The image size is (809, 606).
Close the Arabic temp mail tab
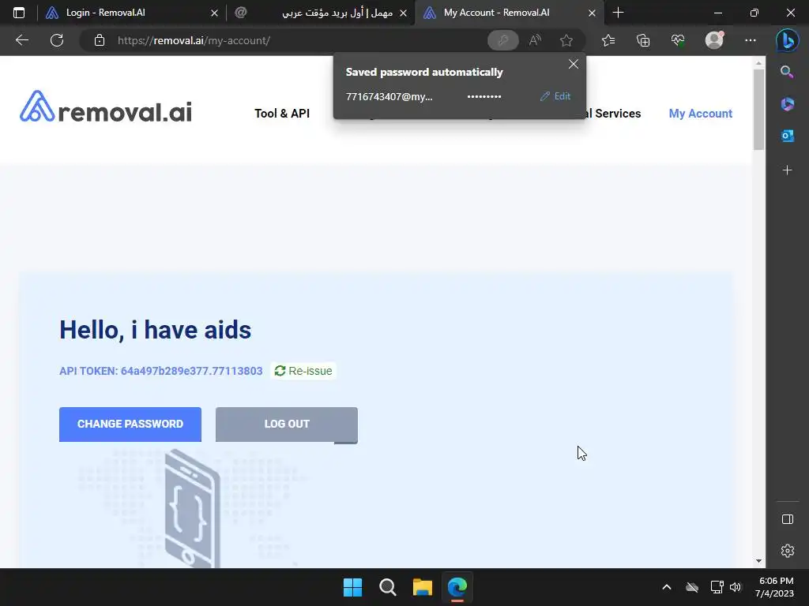pyautogui.click(x=404, y=13)
